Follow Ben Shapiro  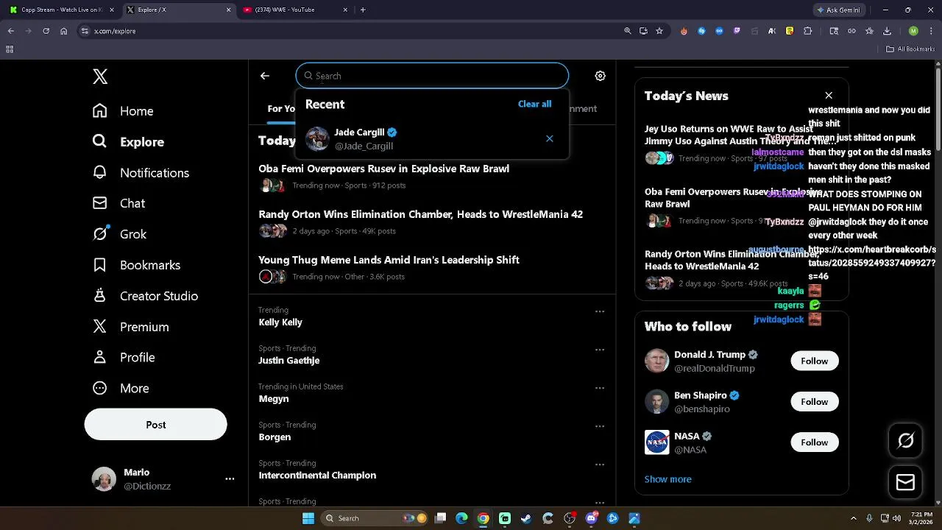[814, 402]
